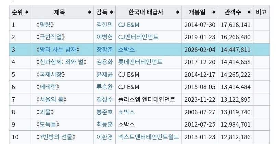276x144 pixels.
Task: Sort by 감독 using header arrows
Action: click(x=112, y=13)
